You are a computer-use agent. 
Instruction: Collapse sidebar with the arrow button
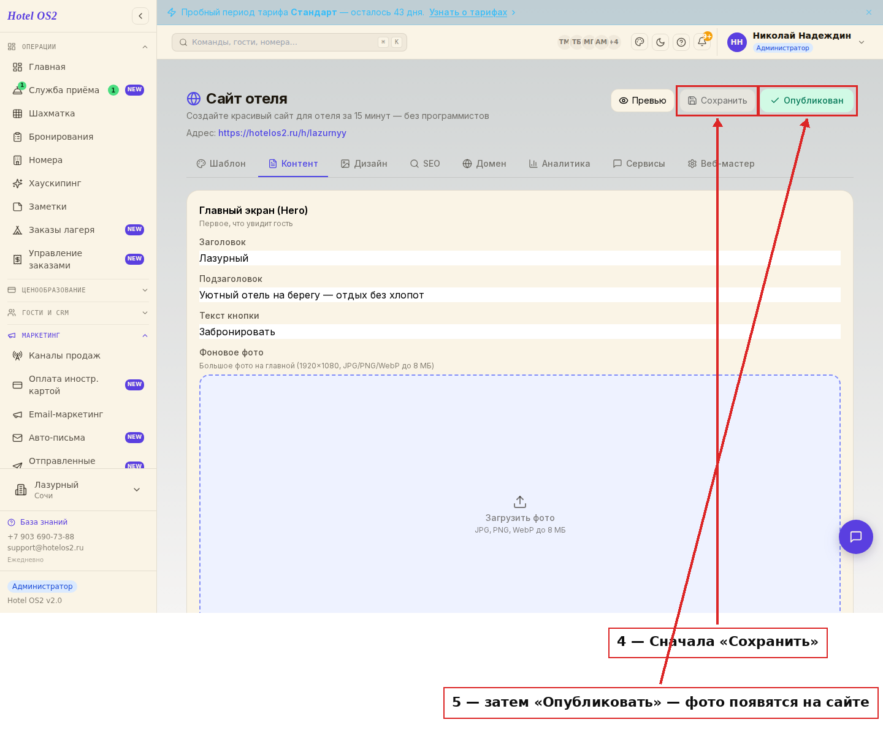[140, 16]
